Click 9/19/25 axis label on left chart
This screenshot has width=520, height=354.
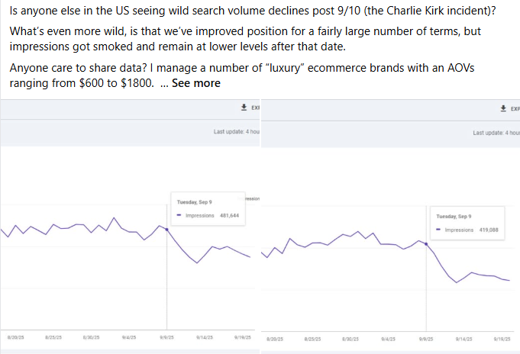point(244,336)
